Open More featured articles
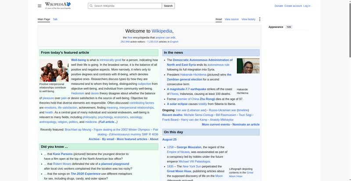Image resolution: width=351 pixels, height=181 pixels. tap(132, 139)
